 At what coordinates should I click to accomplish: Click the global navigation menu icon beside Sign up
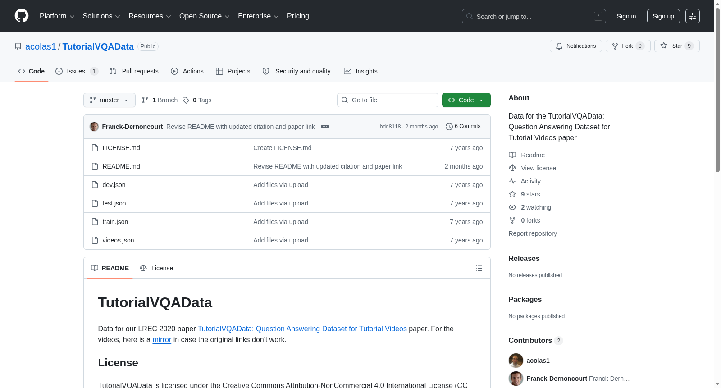[x=693, y=16]
